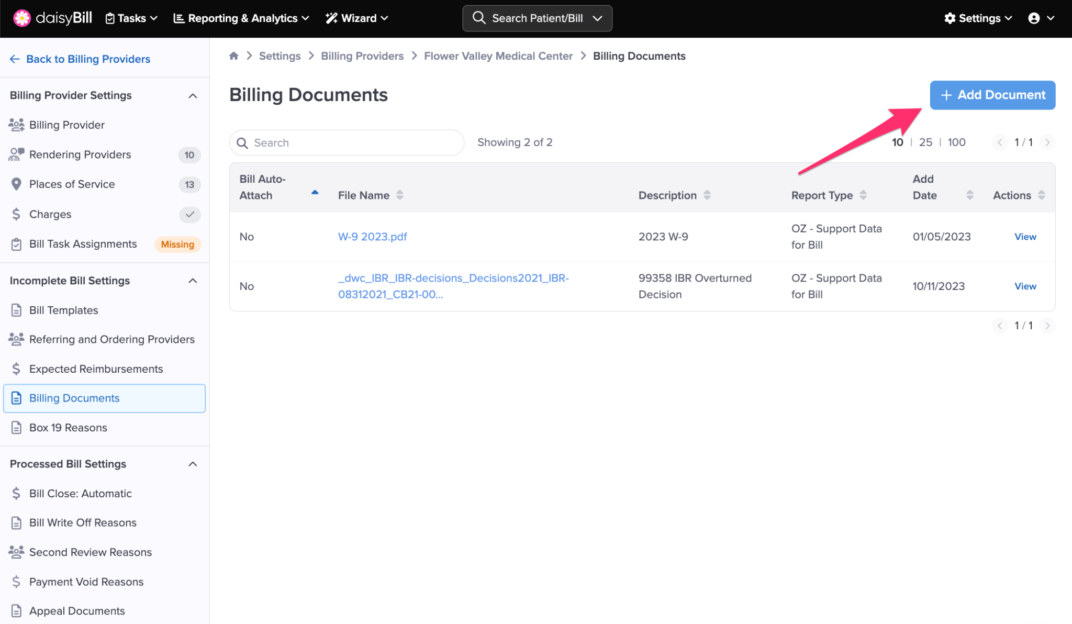The width and height of the screenshot is (1072, 624).
Task: Click the daisyBill flower logo
Action: [21, 18]
